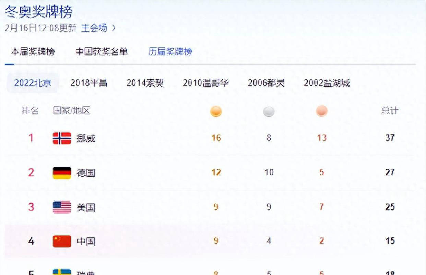Switch to the 历届奖牌榜 tab

pyautogui.click(x=170, y=52)
